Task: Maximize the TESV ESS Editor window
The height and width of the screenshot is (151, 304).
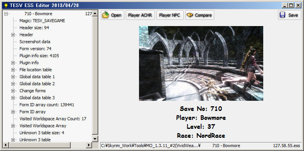Action: pyautogui.click(x=291, y=5)
